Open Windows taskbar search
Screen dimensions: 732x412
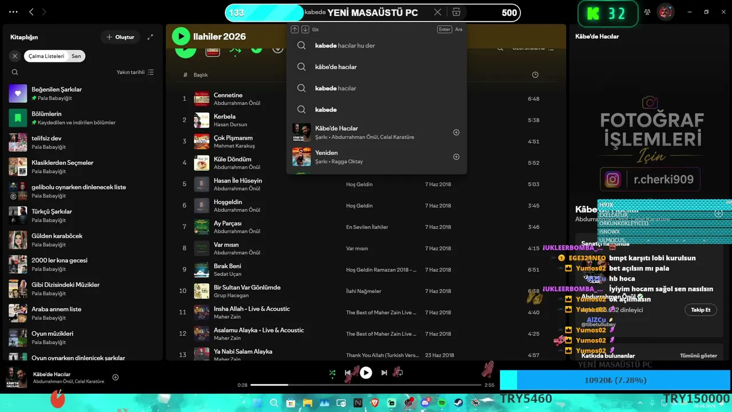coord(273,403)
